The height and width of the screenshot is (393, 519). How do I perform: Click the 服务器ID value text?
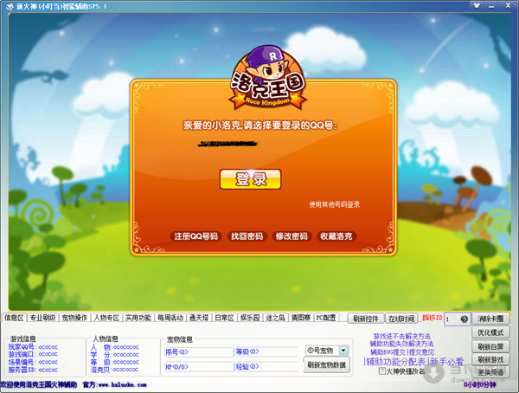[x=48, y=370]
